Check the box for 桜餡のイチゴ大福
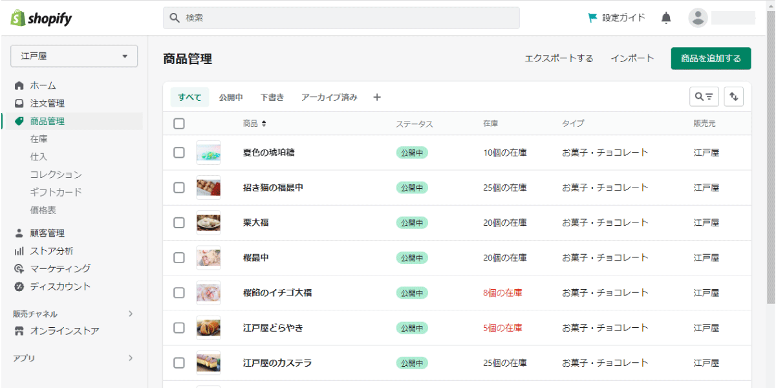The height and width of the screenshot is (388, 776). click(x=179, y=292)
